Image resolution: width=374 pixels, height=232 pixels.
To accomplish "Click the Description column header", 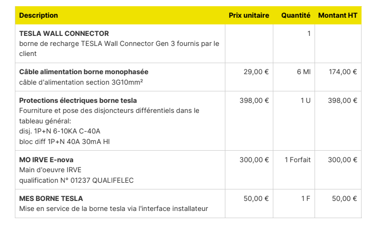I will pyautogui.click(x=38, y=15).
